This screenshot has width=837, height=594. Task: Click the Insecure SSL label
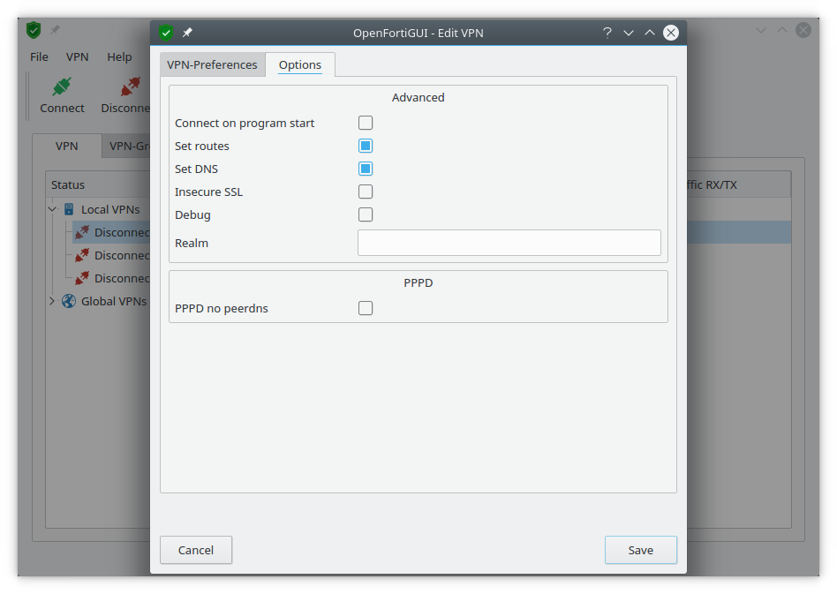point(208,192)
